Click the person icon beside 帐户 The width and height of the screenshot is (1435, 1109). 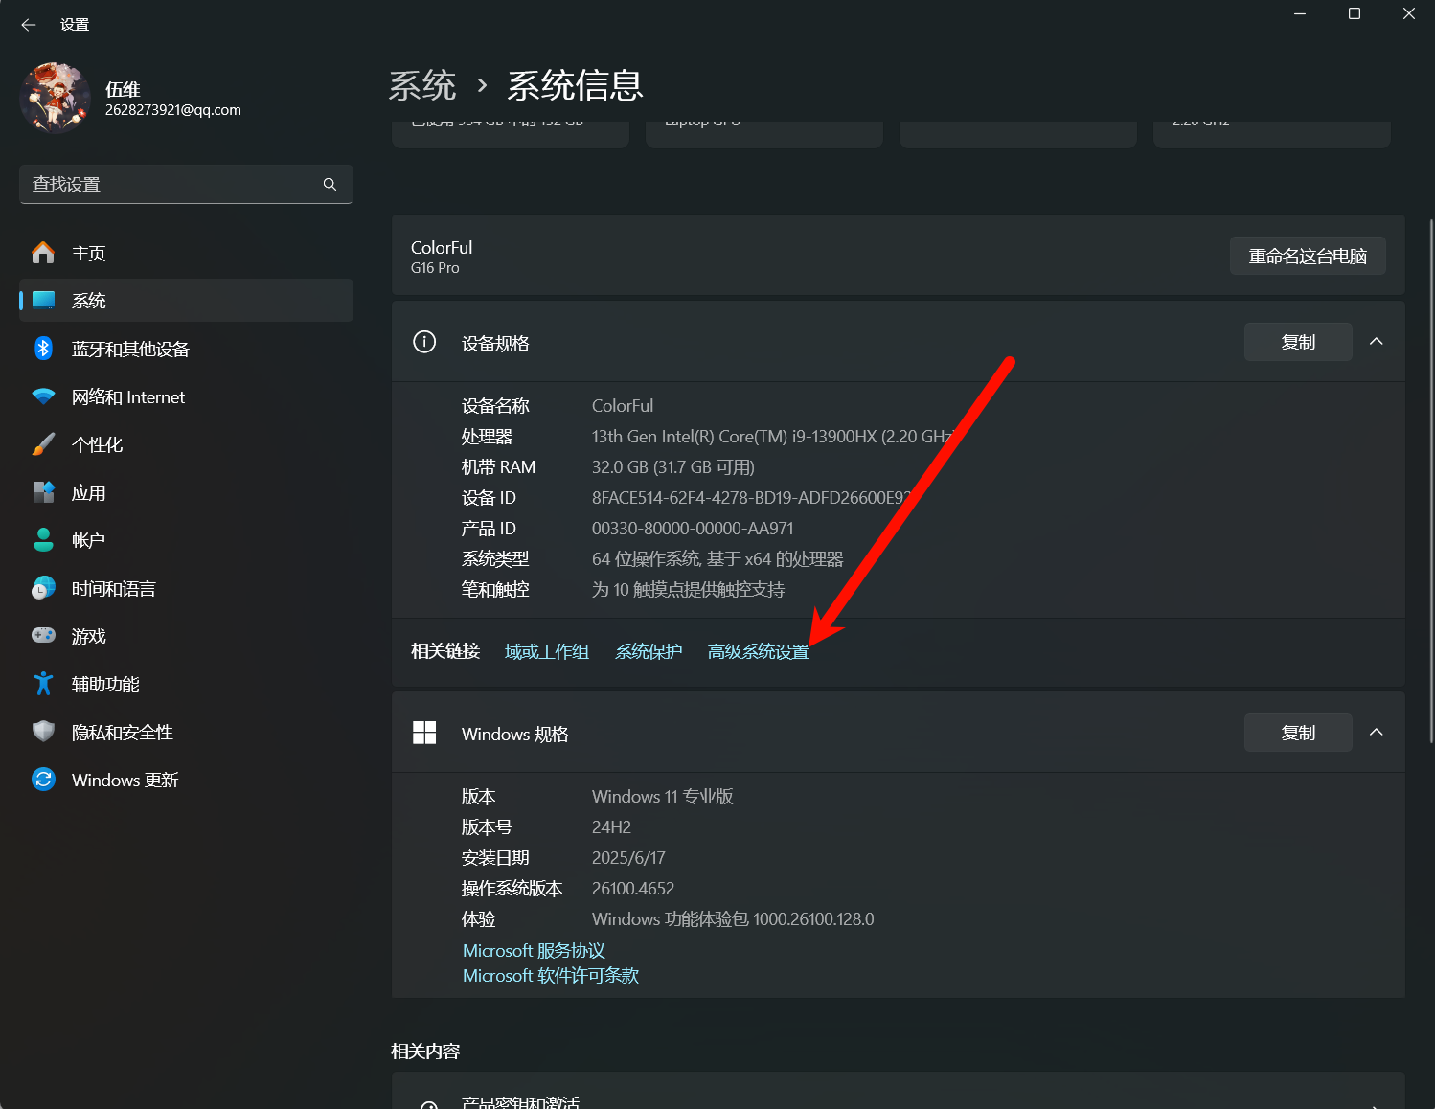pos(43,540)
